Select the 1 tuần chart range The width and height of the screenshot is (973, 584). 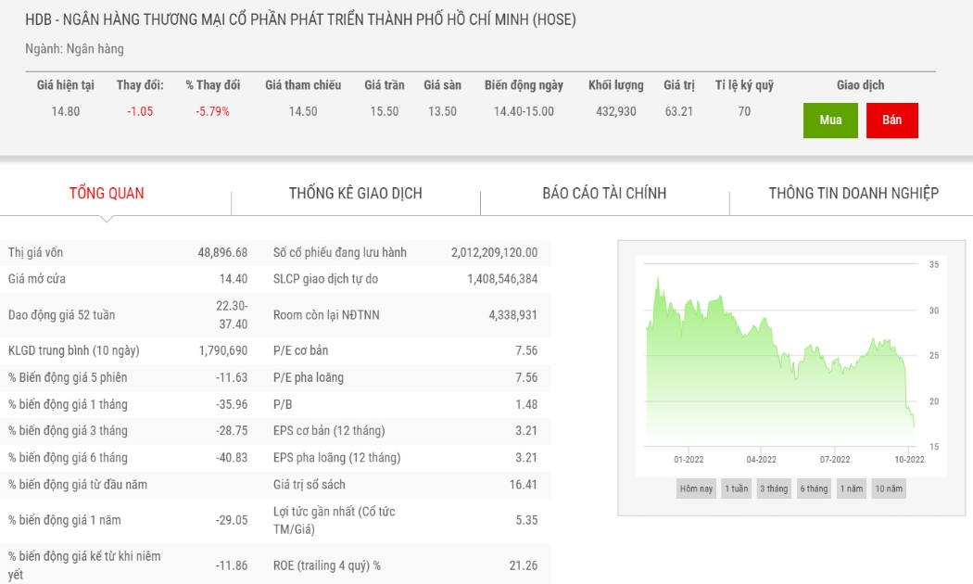click(737, 489)
